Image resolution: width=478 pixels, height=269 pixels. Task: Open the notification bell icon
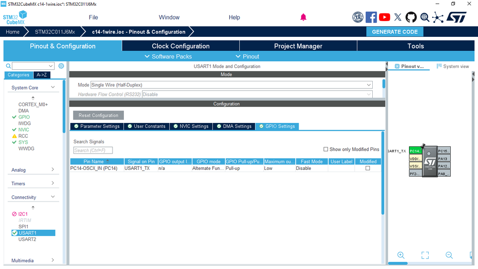pyautogui.click(x=303, y=17)
